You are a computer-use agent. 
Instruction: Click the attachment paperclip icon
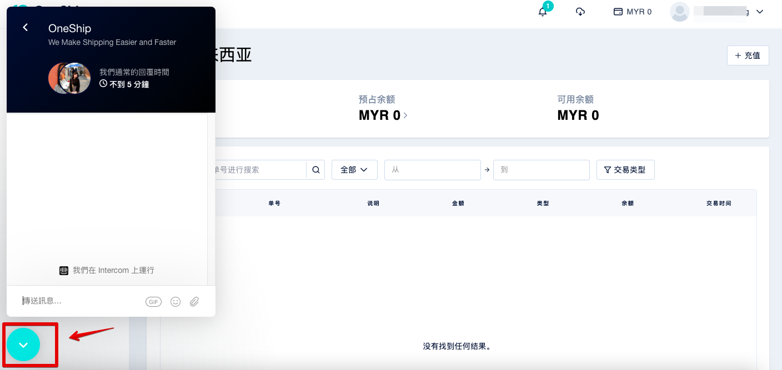point(194,302)
